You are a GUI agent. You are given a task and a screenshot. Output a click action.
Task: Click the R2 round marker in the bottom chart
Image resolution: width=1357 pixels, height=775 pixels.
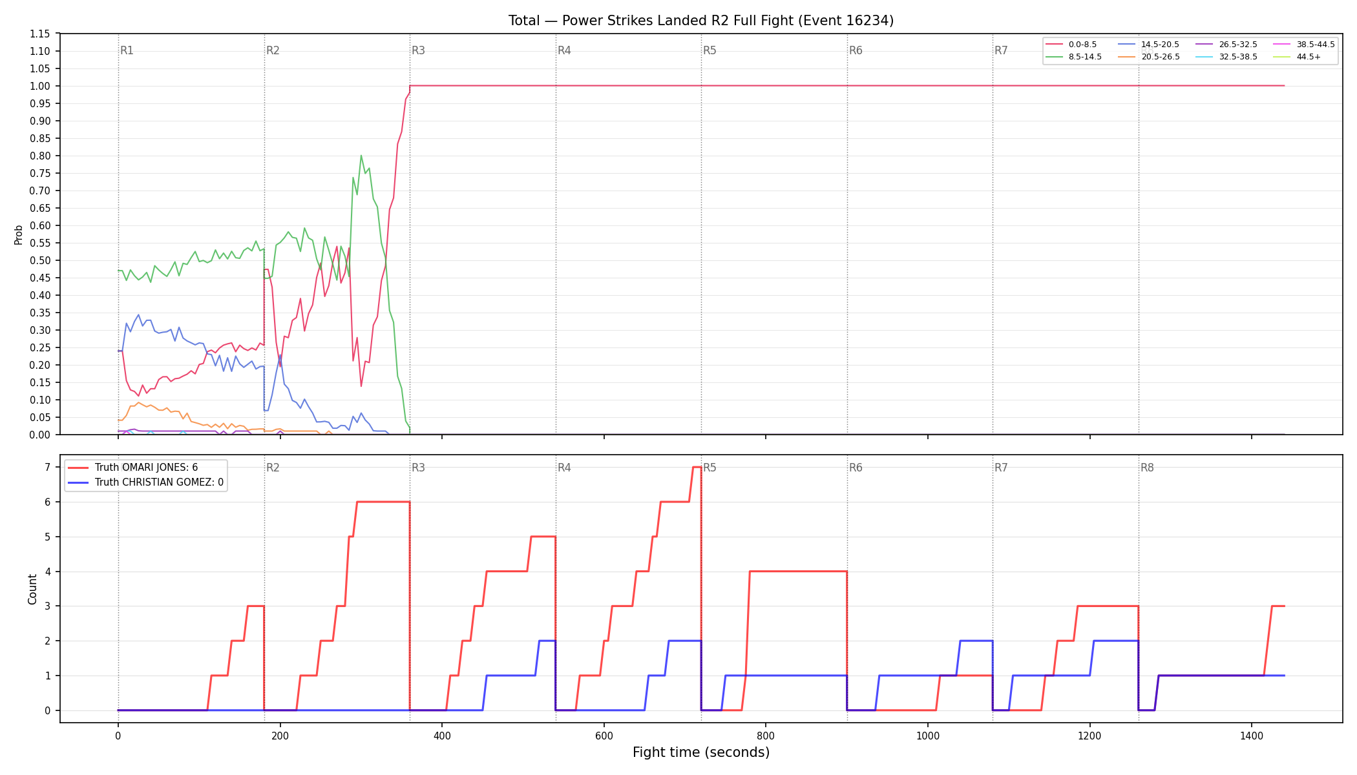pyautogui.click(x=273, y=468)
